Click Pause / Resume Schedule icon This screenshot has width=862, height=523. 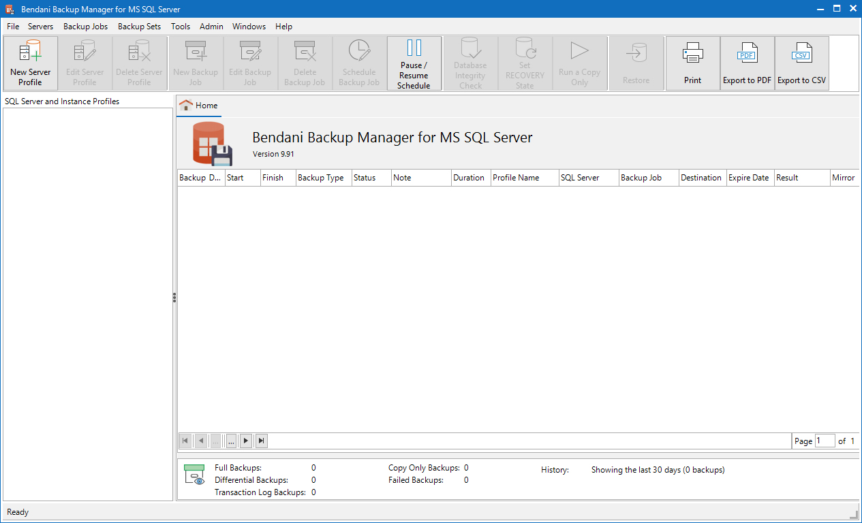(x=414, y=63)
